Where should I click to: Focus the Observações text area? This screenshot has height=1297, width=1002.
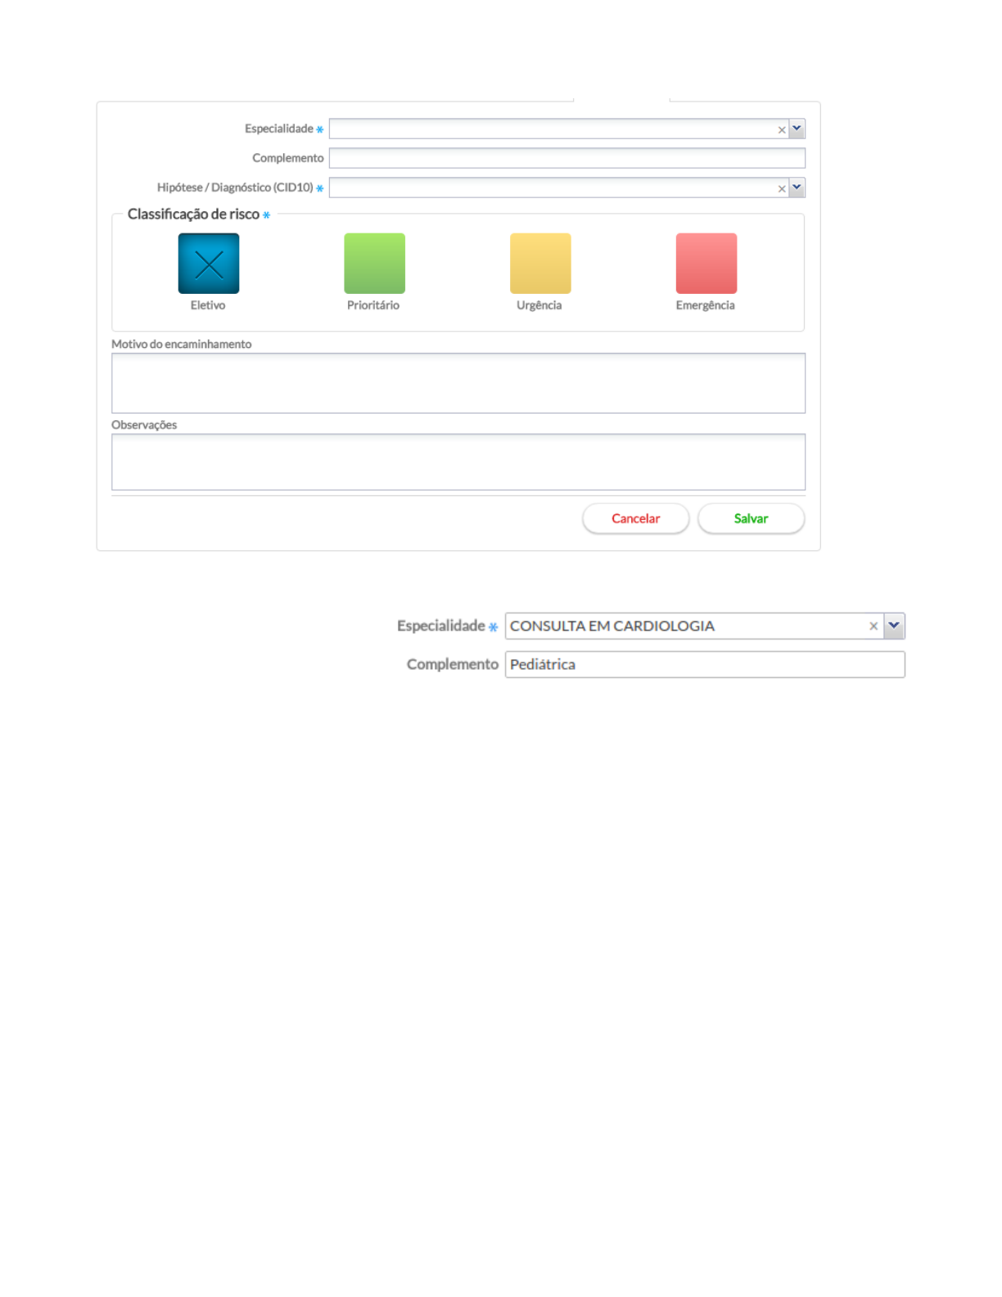[458, 462]
